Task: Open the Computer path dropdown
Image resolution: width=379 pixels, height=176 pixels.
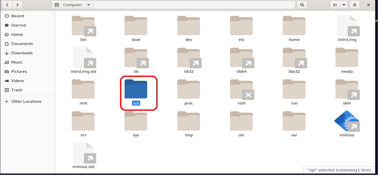Action: click(72, 5)
